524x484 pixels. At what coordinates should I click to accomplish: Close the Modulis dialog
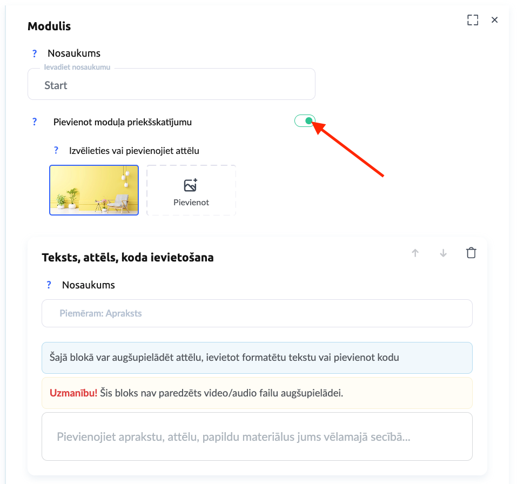click(x=494, y=20)
